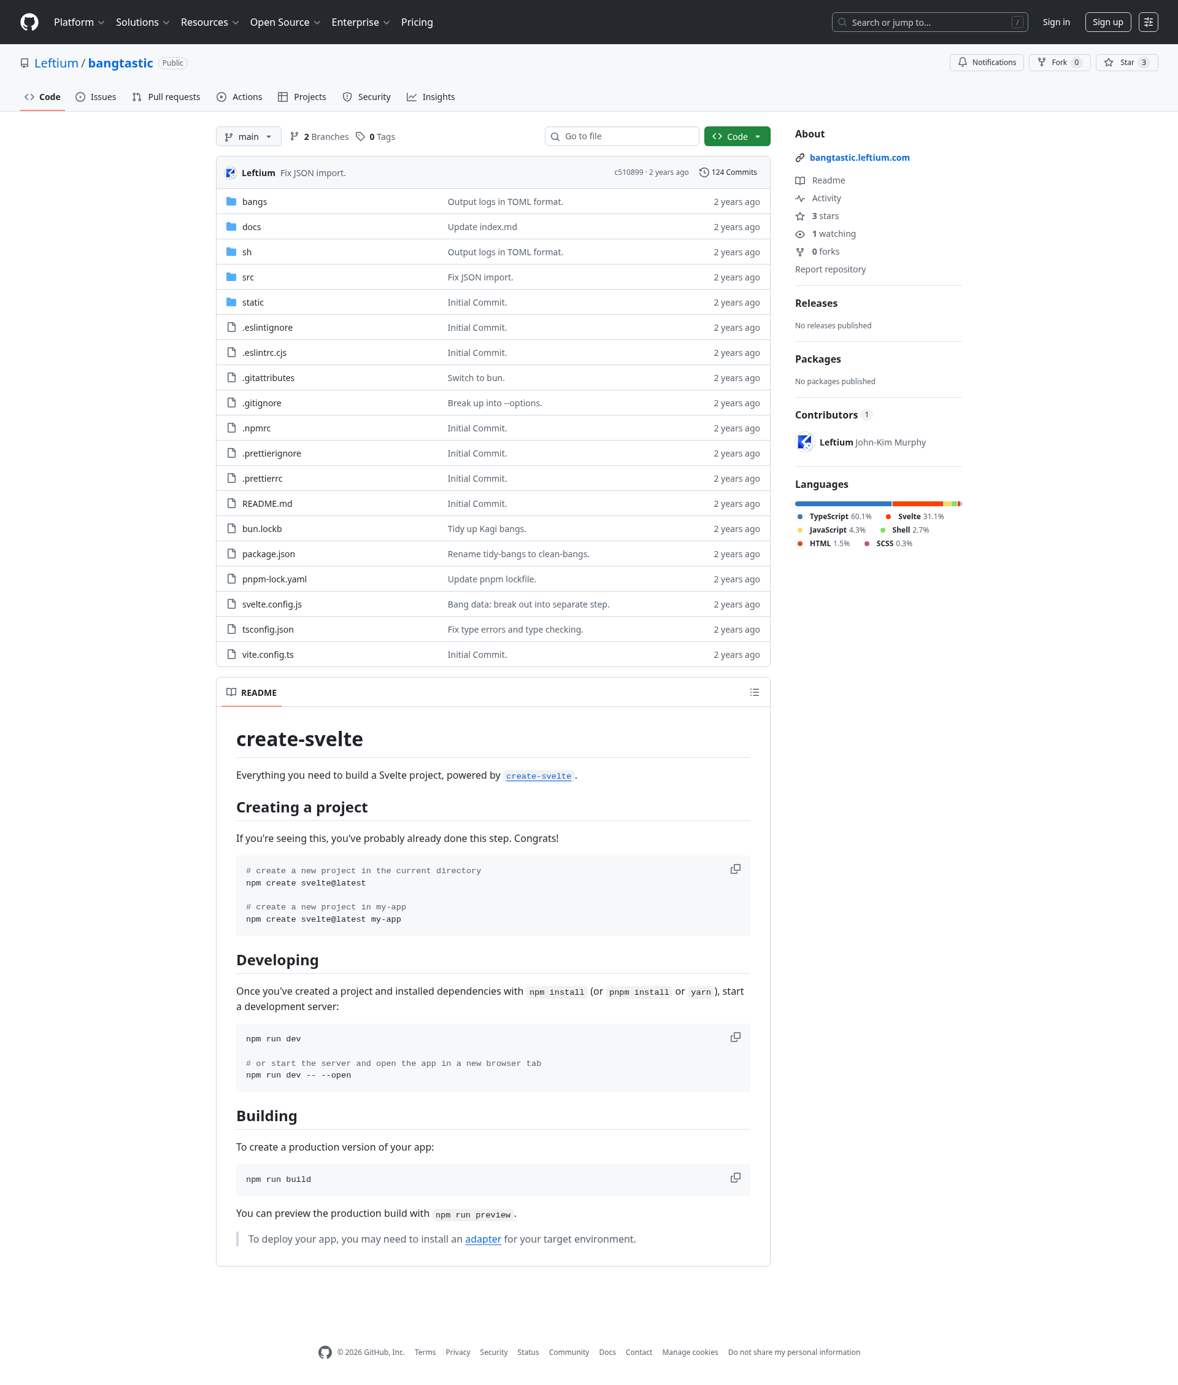This screenshot has width=1178, height=1385.
Task: Click the link icon beside bangtastic.leftium.com
Action: click(x=800, y=158)
